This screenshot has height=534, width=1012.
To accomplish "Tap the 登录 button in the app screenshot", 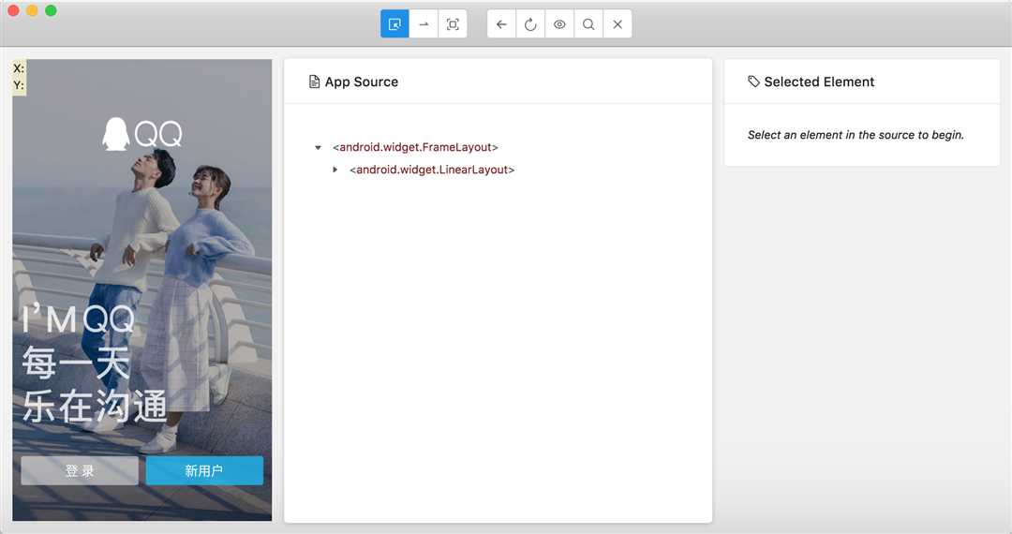I will click(x=80, y=471).
